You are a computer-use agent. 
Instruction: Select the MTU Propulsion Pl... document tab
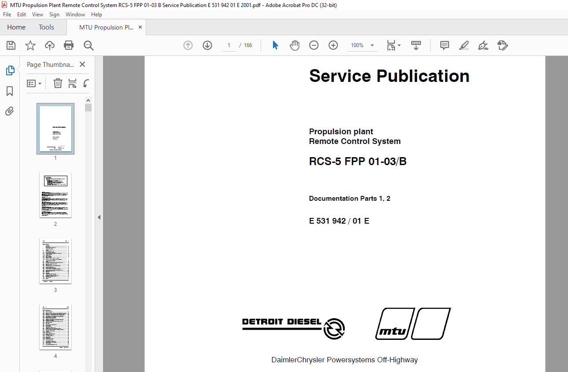[x=106, y=27]
